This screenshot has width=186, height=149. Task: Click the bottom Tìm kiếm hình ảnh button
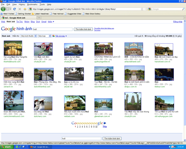coord(112,139)
